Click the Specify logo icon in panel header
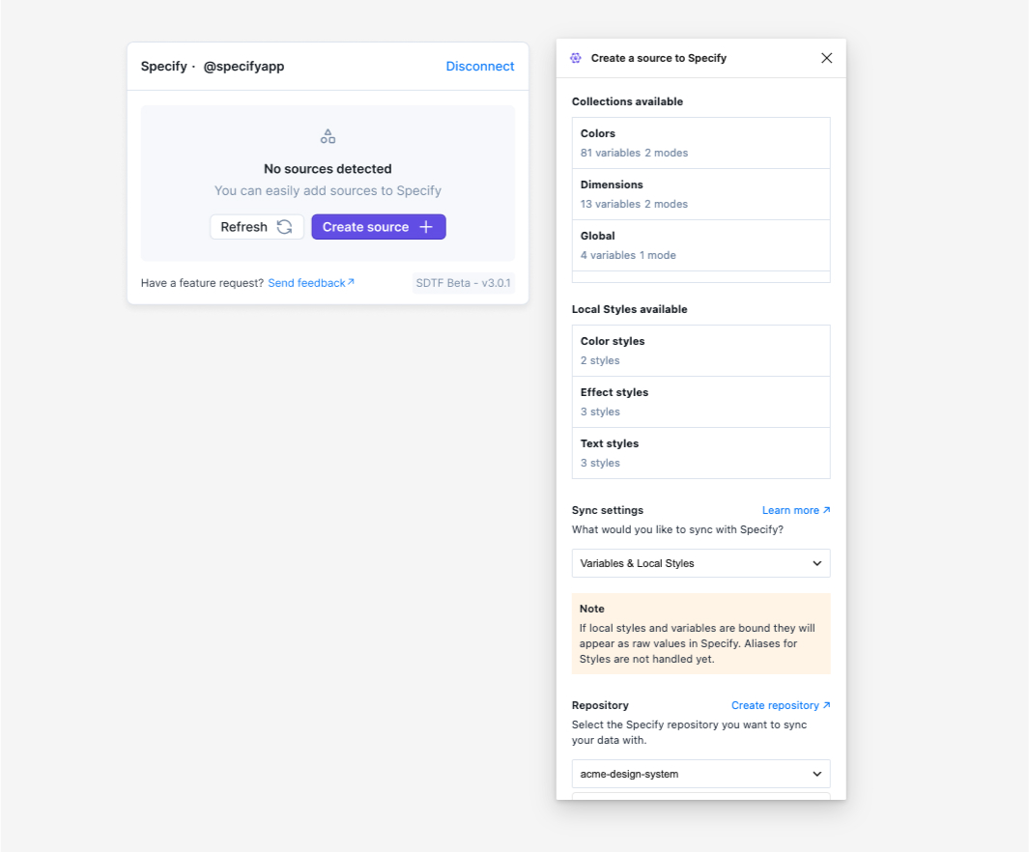Screen dimensions: 1029x852 (576, 58)
